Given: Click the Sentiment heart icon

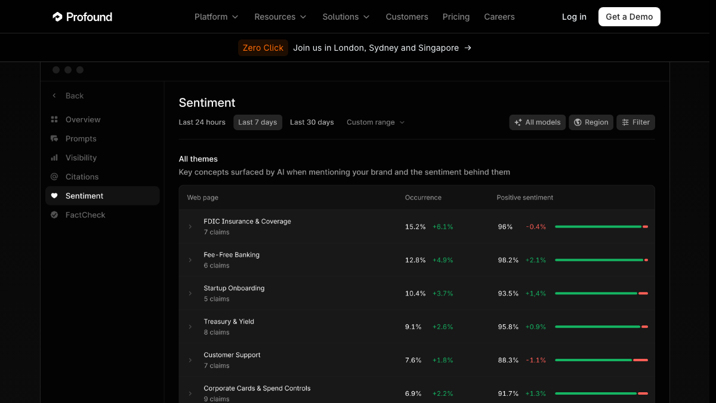Looking at the screenshot, I should coord(54,196).
